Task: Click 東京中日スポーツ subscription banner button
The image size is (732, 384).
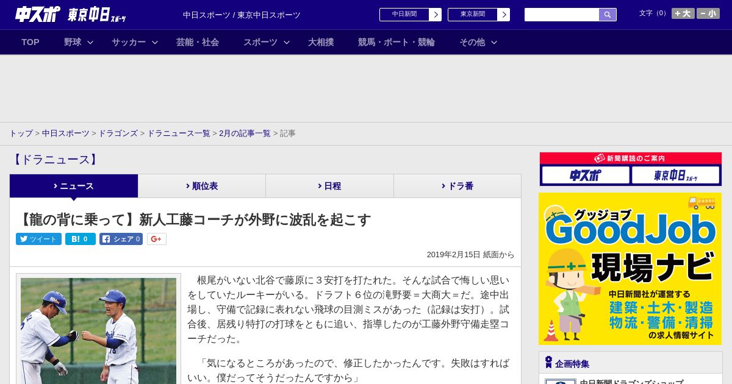Action: (x=676, y=176)
